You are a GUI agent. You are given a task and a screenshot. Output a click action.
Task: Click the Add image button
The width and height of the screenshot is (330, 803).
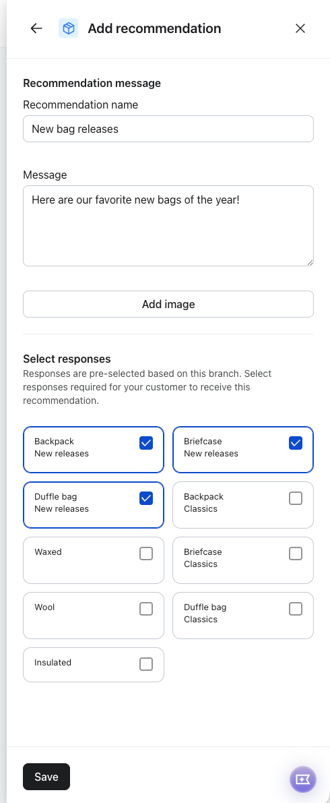coord(168,304)
